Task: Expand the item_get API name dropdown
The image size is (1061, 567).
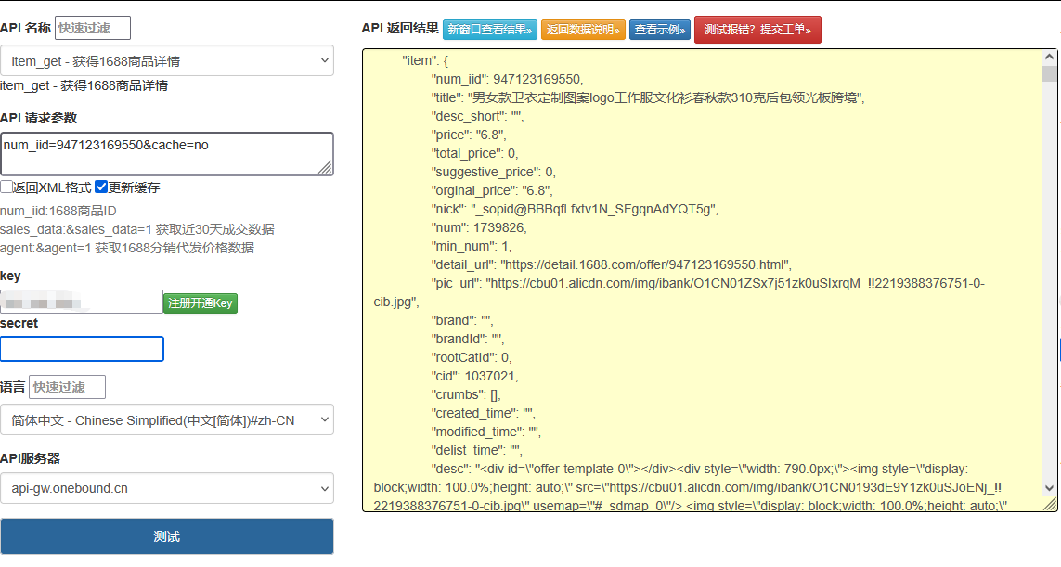Action: (167, 61)
